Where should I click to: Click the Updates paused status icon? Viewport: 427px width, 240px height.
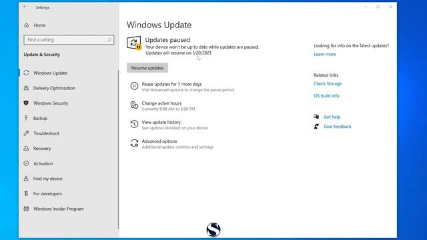[134, 43]
